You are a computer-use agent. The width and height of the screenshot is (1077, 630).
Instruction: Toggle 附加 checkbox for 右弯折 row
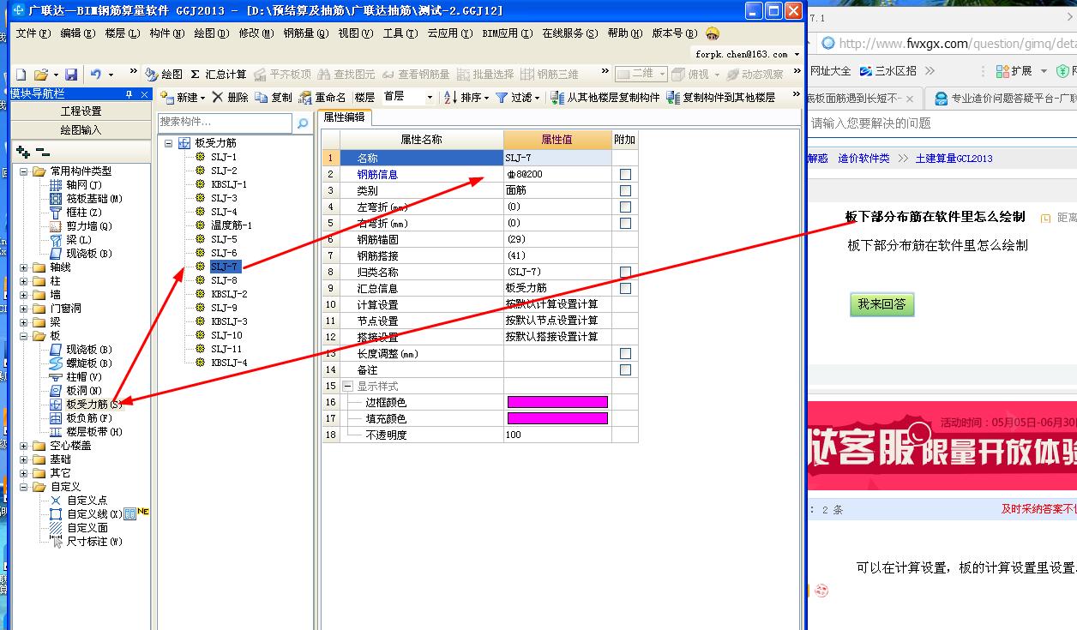(625, 223)
